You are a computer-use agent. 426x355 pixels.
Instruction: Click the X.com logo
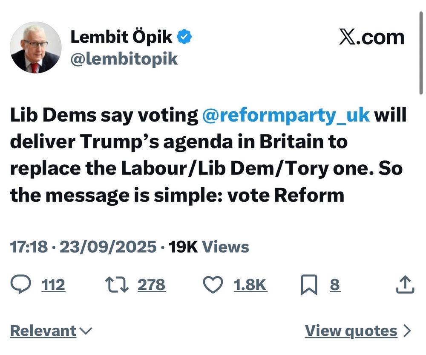[371, 38]
